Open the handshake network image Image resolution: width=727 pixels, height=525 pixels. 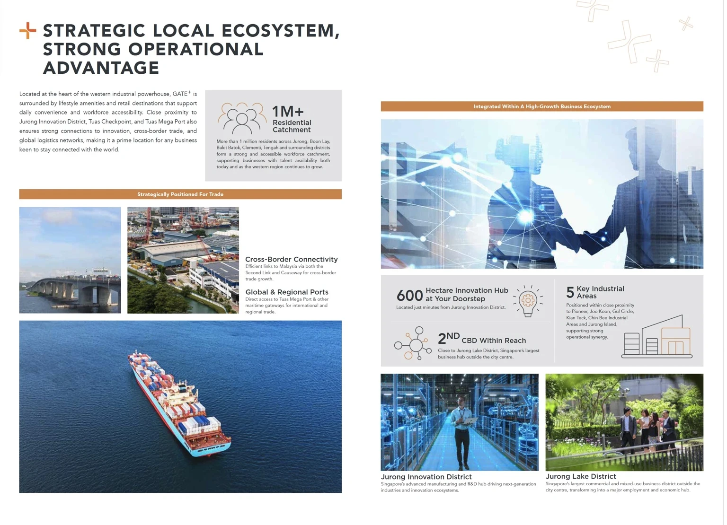click(x=542, y=194)
